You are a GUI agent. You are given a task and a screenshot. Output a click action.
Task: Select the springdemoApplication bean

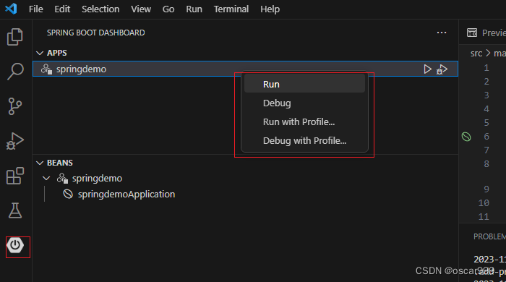tap(245, 194)
